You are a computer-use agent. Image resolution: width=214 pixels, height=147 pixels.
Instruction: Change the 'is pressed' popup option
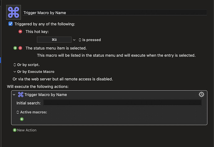pyautogui.click(x=90, y=40)
